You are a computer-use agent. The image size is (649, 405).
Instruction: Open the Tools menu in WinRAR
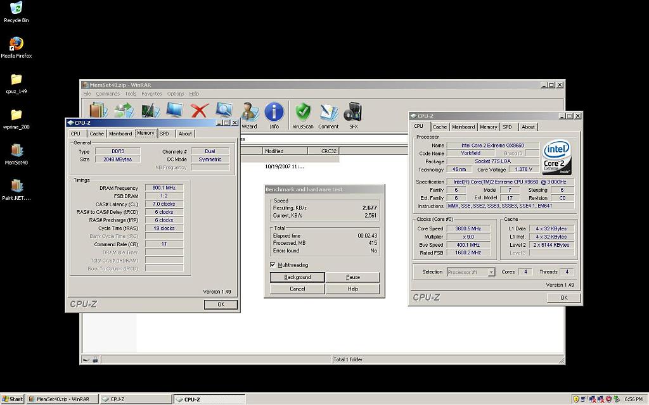click(x=131, y=94)
